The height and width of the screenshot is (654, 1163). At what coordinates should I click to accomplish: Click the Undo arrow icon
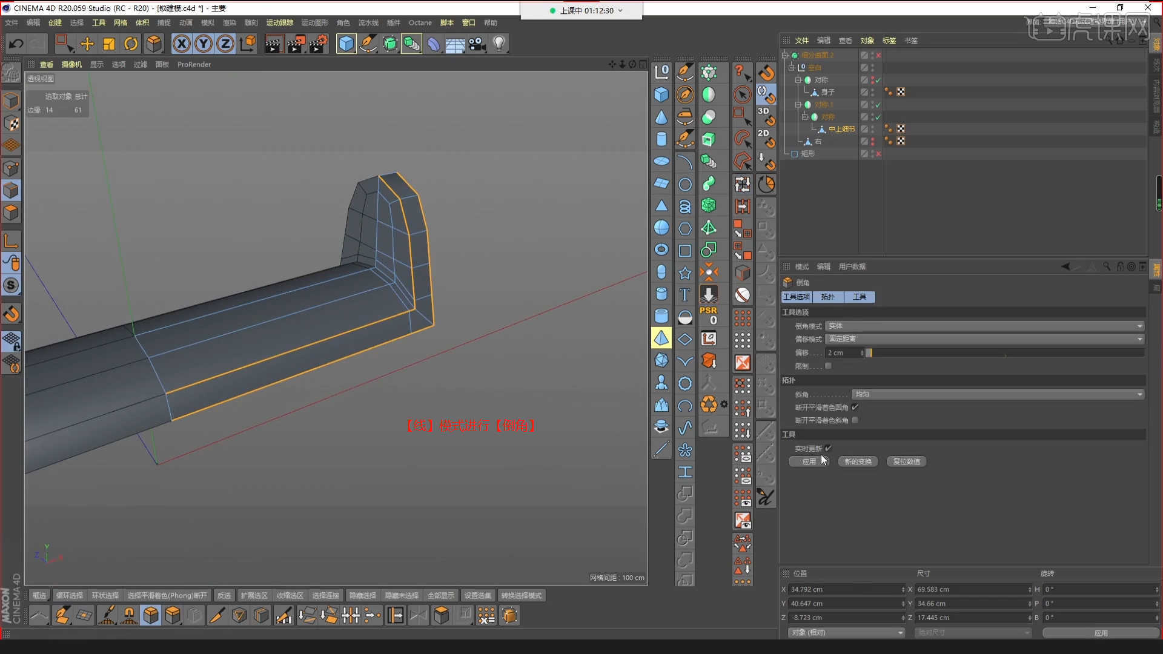coord(16,44)
